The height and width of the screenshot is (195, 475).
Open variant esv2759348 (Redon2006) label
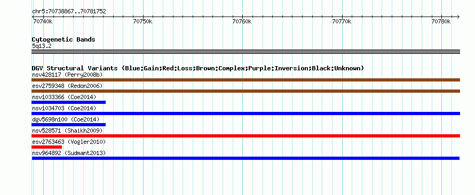67,86
